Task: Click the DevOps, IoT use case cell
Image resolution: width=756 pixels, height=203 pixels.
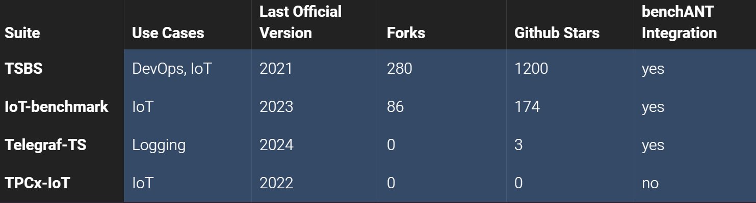Action: [171, 69]
